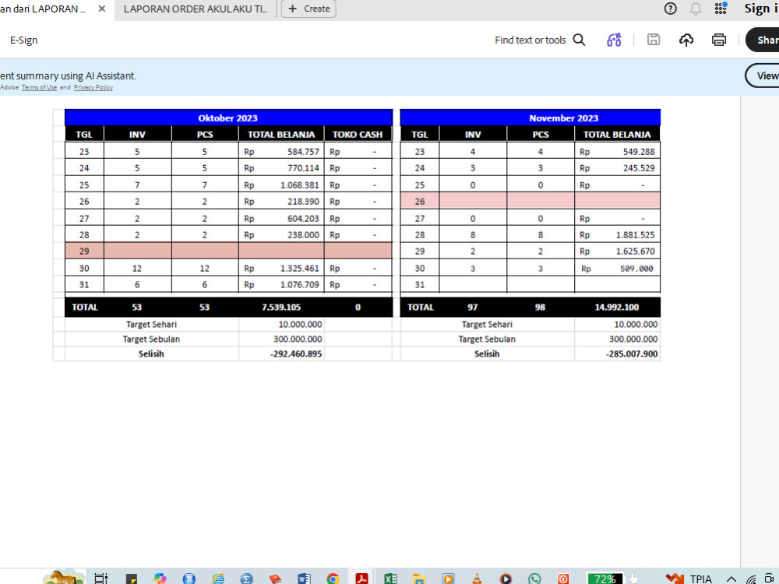The height and width of the screenshot is (584, 779).
Task: Open the blue R app in taskbar
Action: tap(189, 579)
